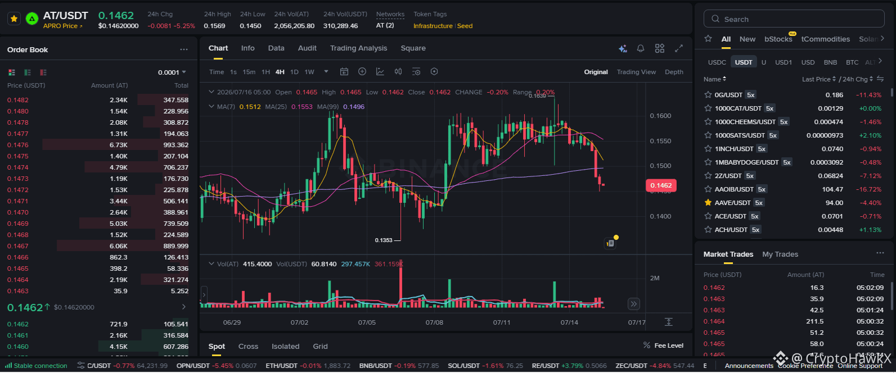Open the Square tab
The image size is (896, 373).
413,48
